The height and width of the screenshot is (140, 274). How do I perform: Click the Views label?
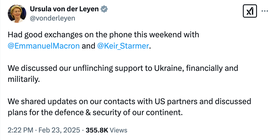click(119, 130)
